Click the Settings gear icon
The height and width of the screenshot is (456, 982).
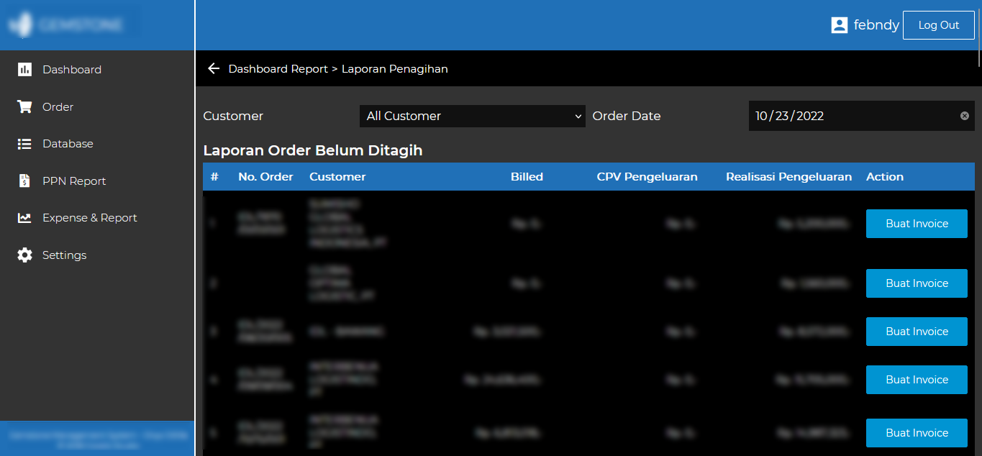click(24, 255)
